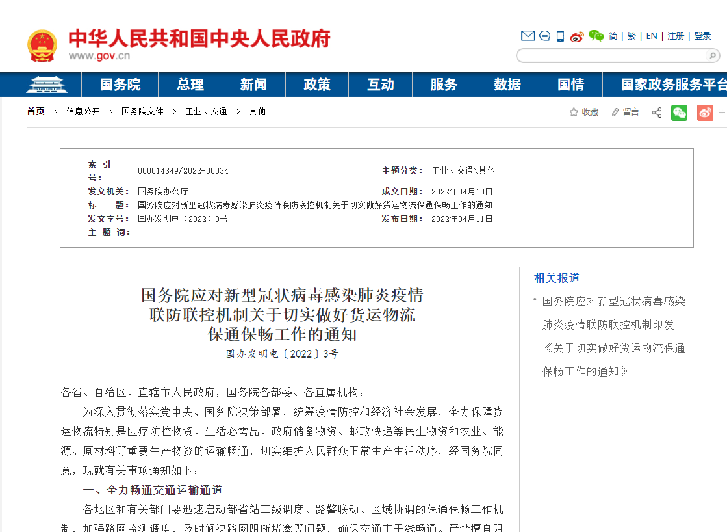
Task: Open the 新闻 menu
Action: pyautogui.click(x=253, y=85)
